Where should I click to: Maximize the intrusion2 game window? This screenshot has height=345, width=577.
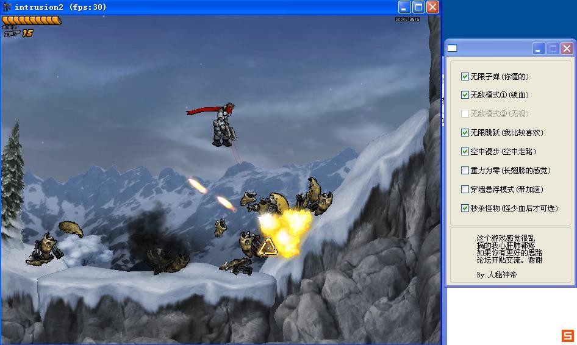click(x=418, y=7)
